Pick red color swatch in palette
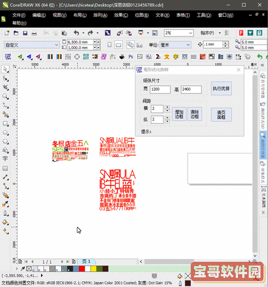 [x=82, y=269]
